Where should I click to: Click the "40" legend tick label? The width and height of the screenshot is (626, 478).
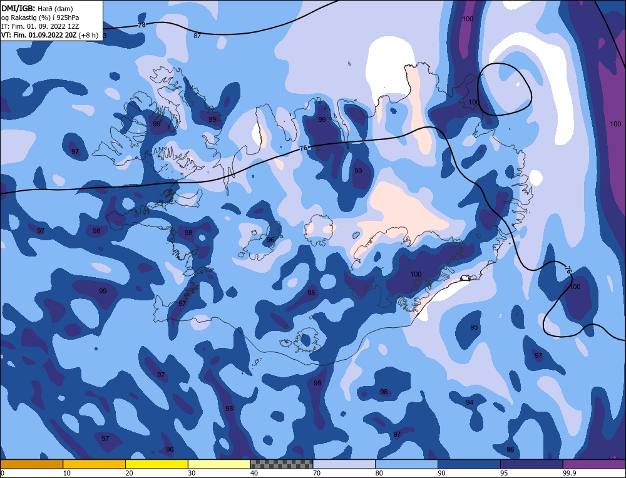(254, 473)
